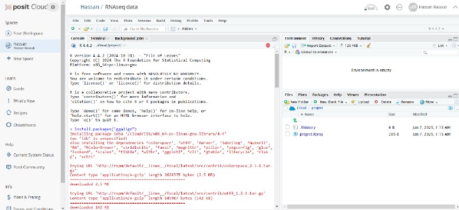The height and width of the screenshot is (210, 459).
Task: Open the File menu
Action: coord(76,21)
